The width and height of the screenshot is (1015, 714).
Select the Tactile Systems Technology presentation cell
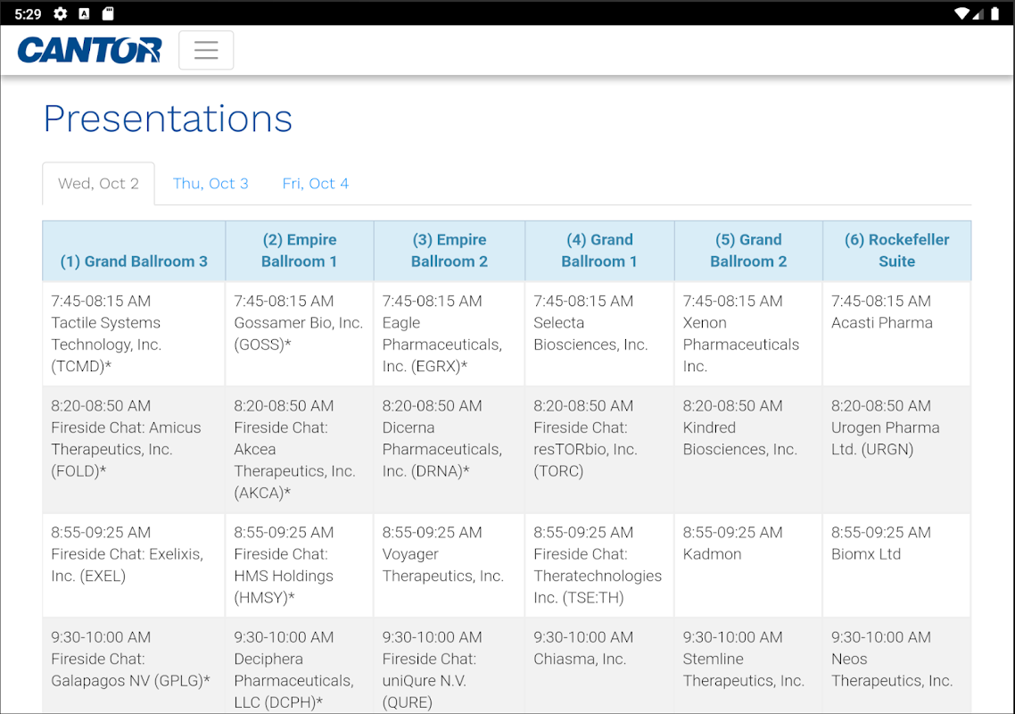[134, 334]
